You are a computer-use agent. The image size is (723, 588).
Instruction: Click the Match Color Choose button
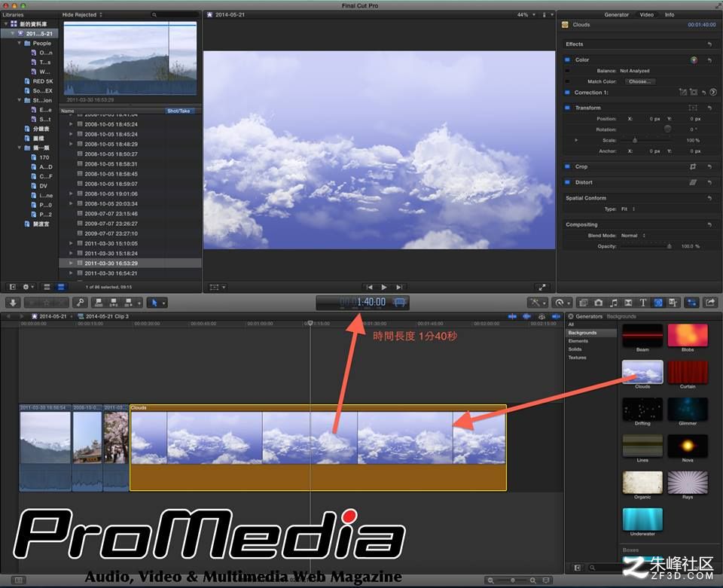pos(640,81)
